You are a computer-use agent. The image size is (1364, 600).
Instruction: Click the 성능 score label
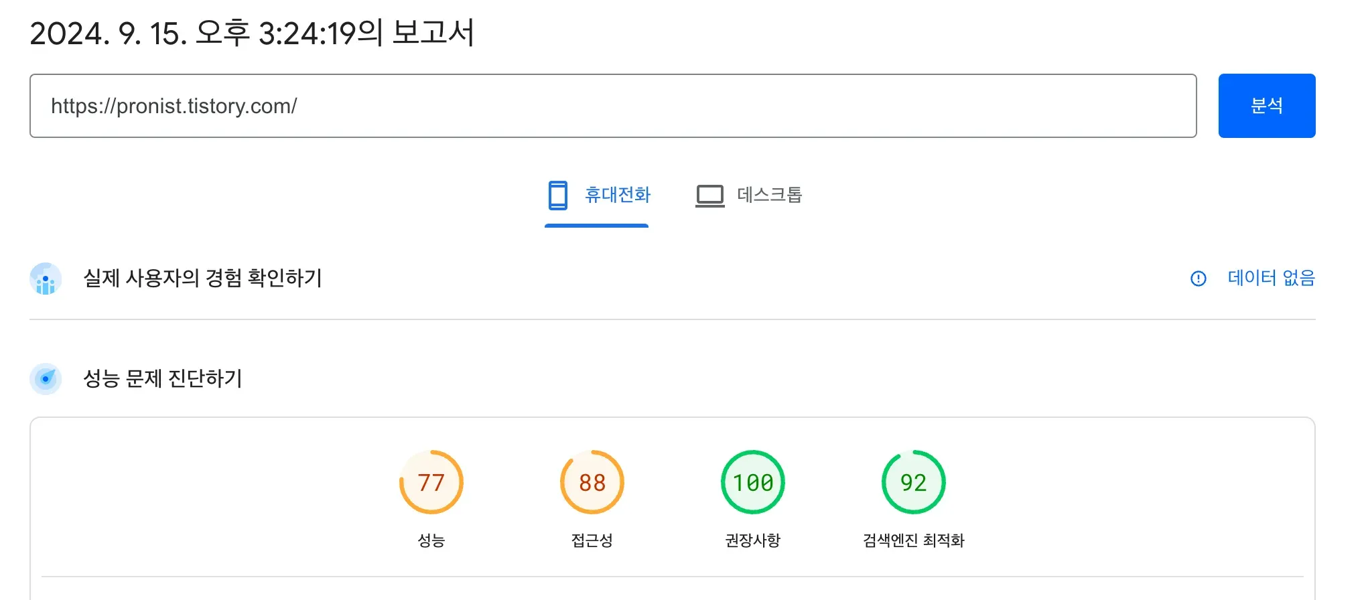tap(431, 540)
